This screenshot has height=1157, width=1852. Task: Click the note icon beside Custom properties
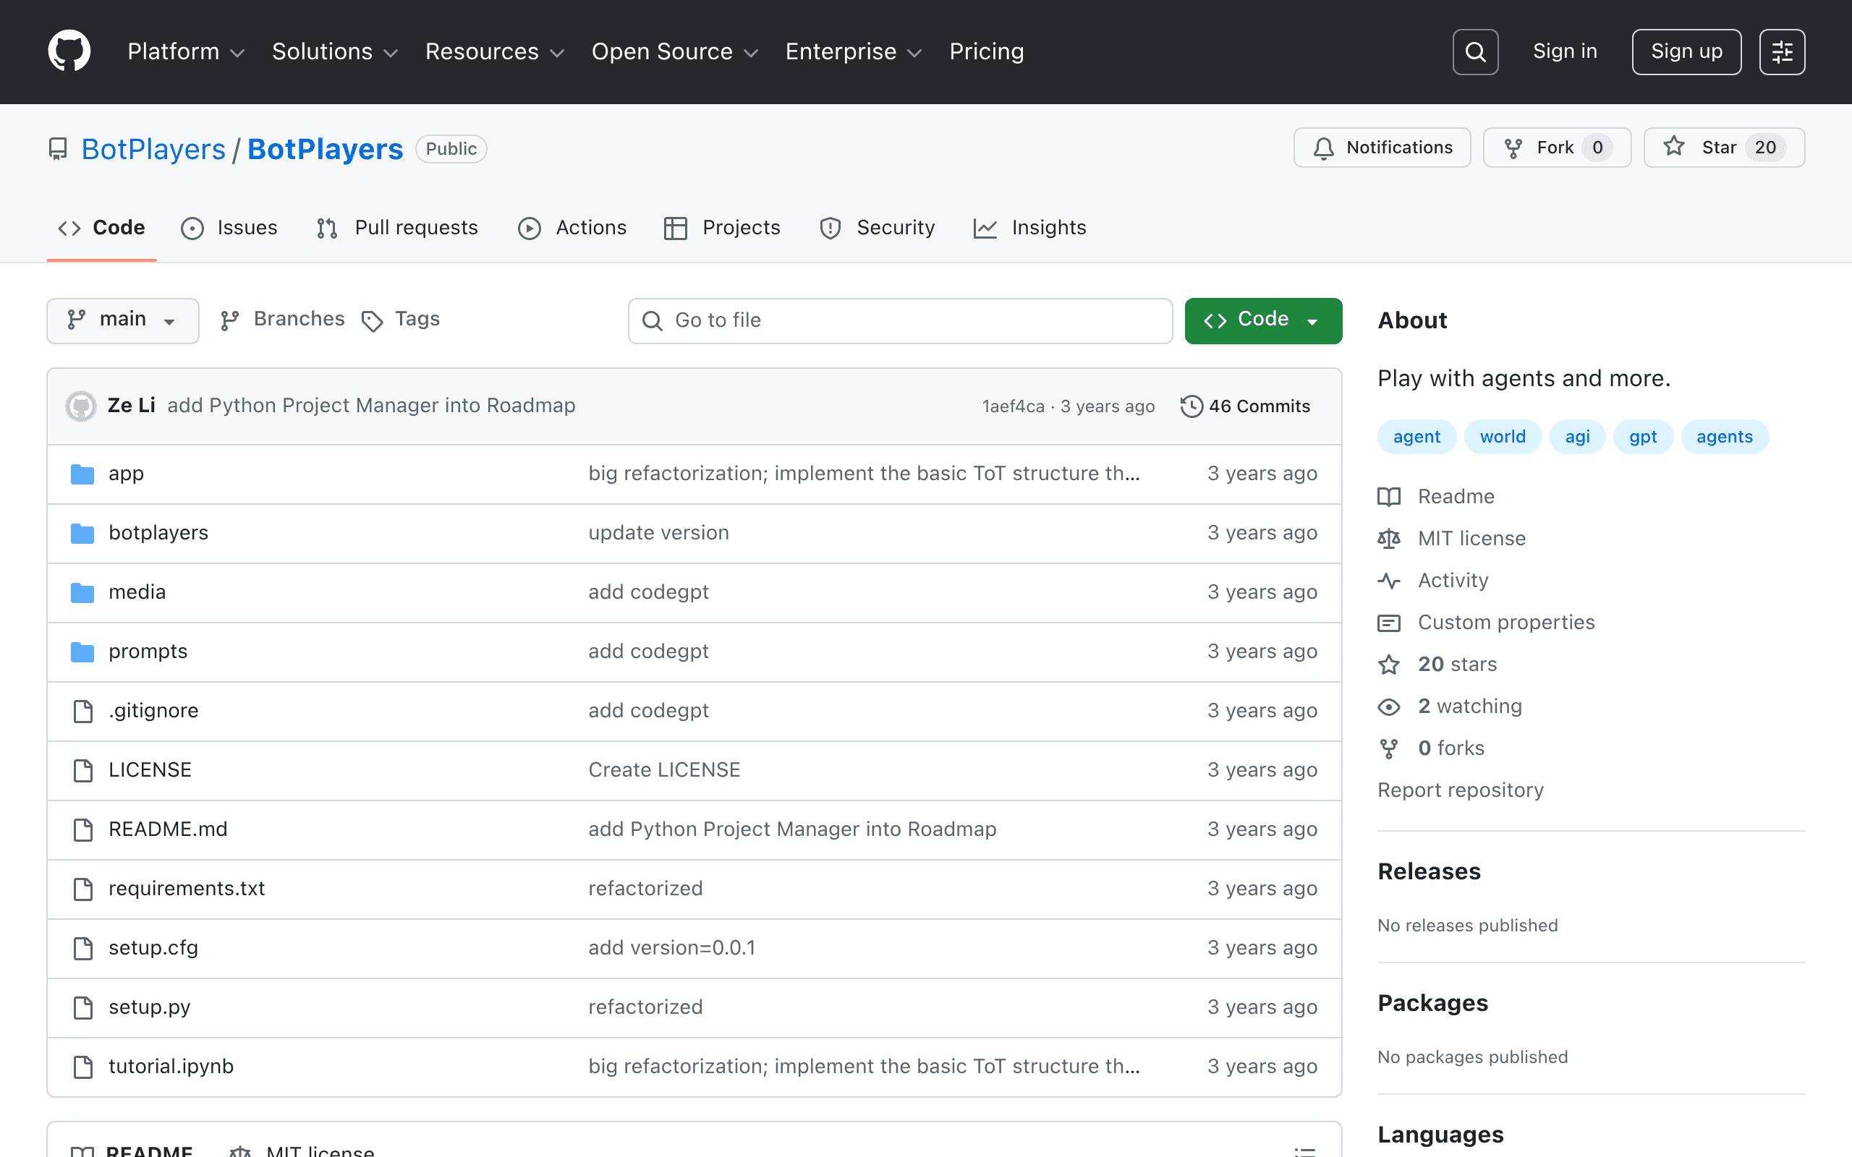point(1389,623)
